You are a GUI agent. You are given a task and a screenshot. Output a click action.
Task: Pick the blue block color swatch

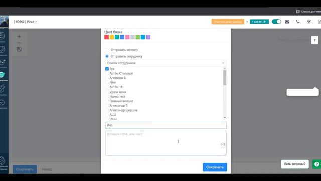[x=122, y=37]
